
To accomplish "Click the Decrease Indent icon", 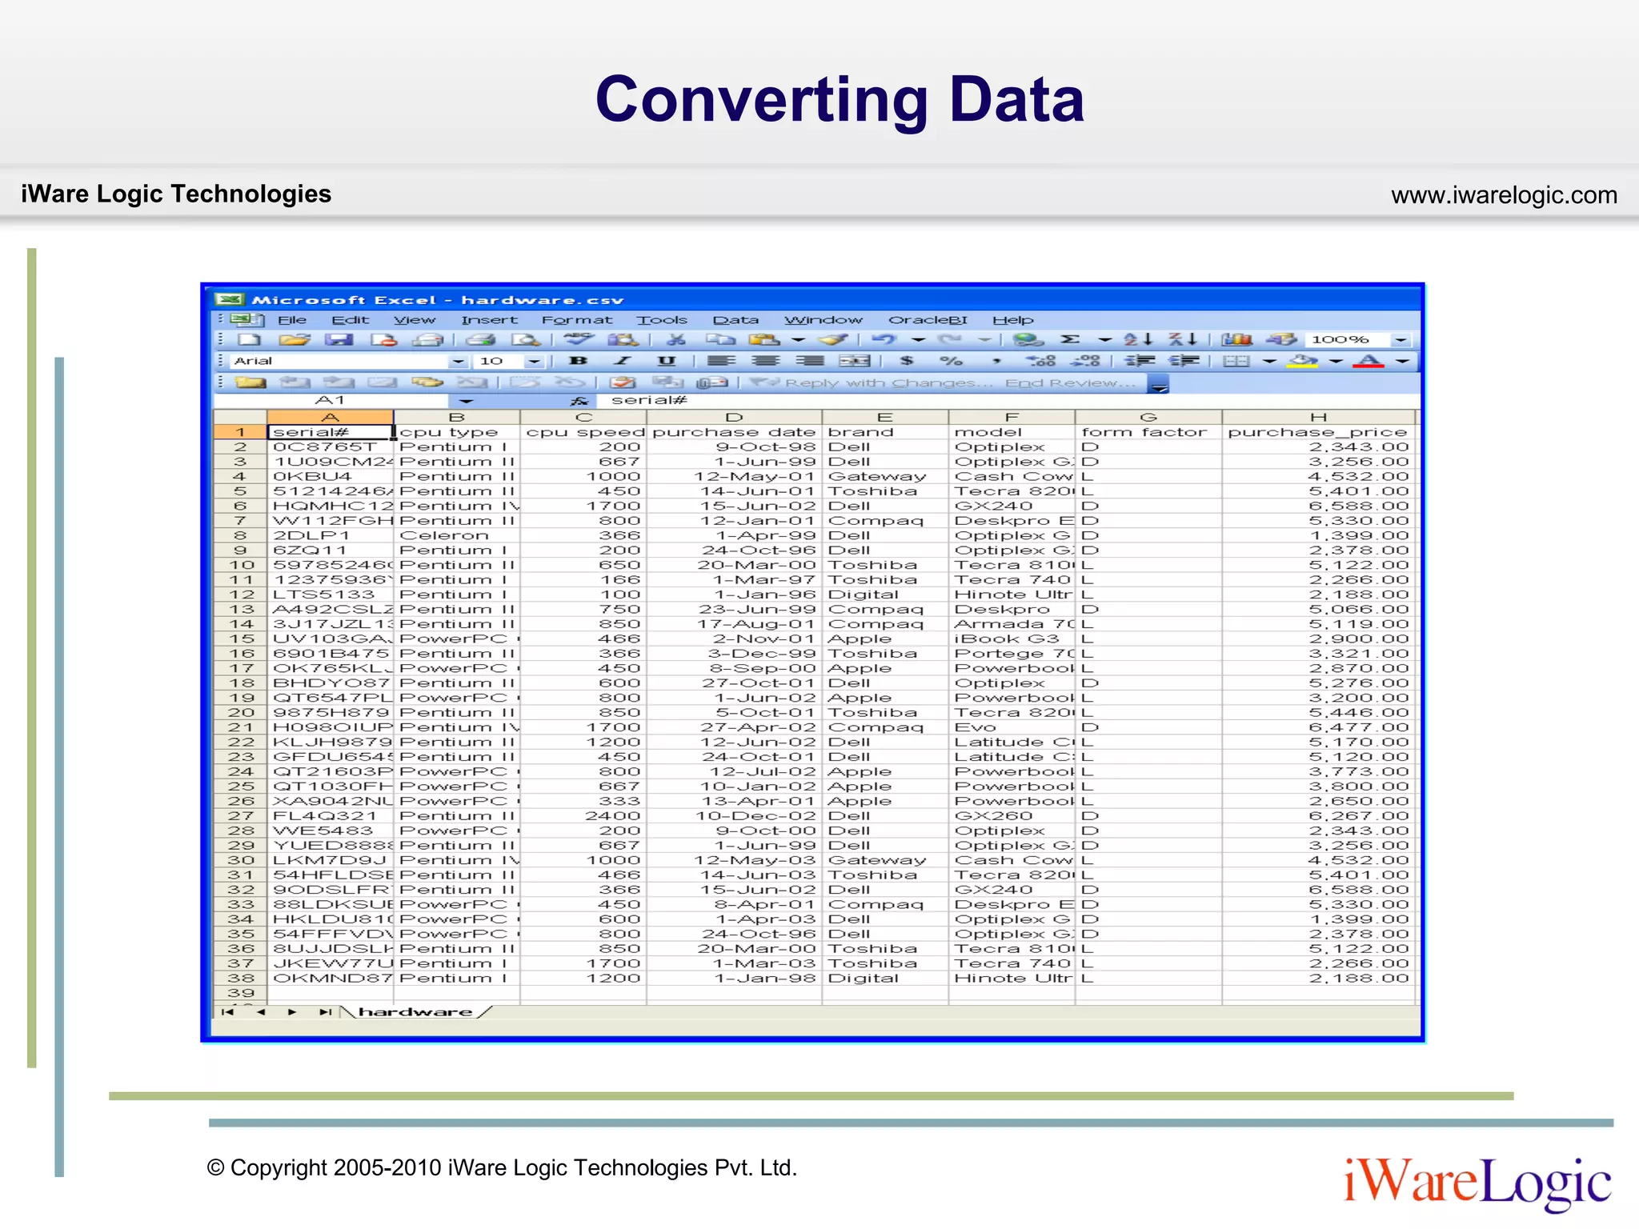I will point(1140,362).
